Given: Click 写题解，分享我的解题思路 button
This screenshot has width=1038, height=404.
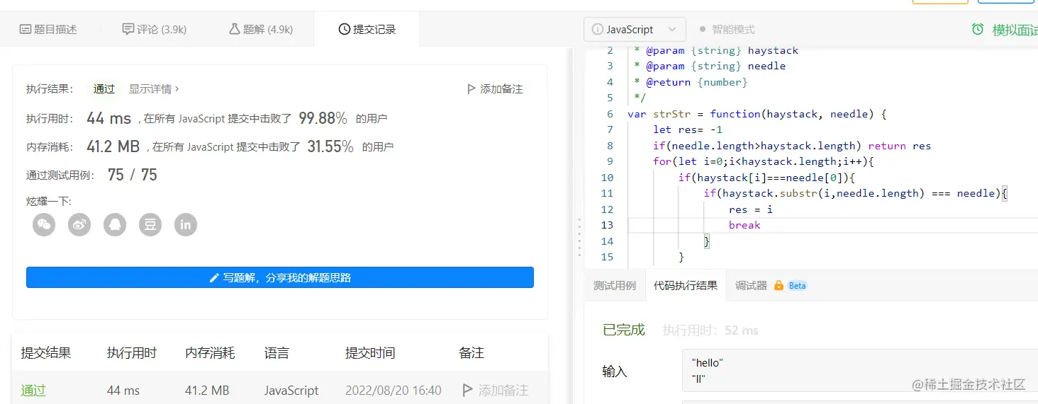Looking at the screenshot, I should 280,277.
